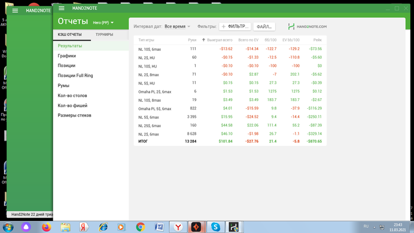This screenshot has width=414, height=233.
Task: Open the Windows Start menu
Action: tap(8, 227)
